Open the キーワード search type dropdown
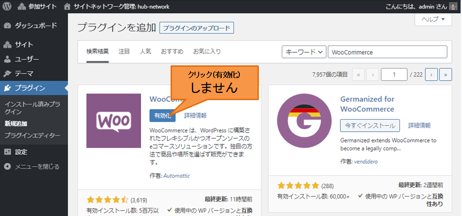Screen dimensions: 462x216 coord(304,52)
